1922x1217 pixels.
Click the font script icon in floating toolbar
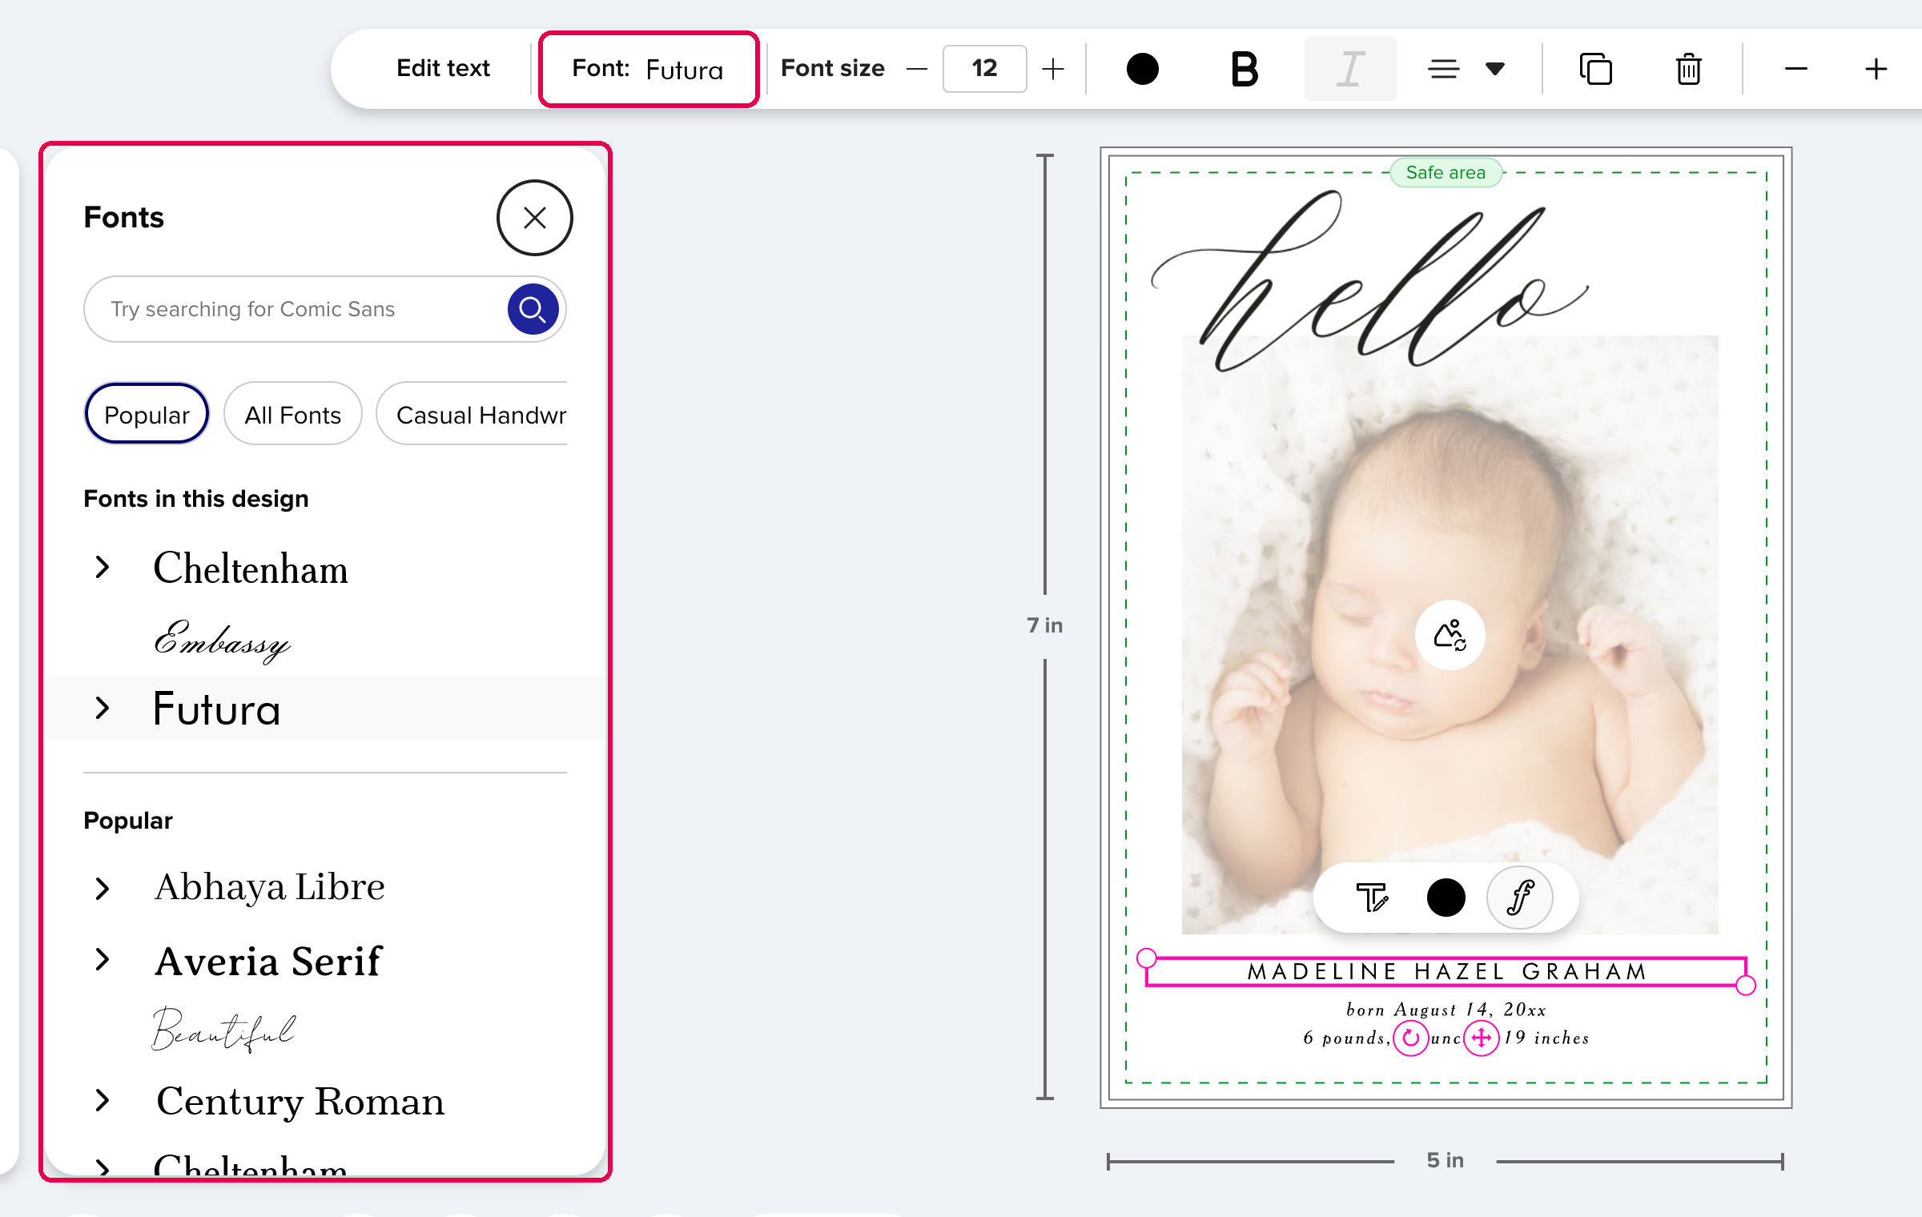tap(1519, 898)
